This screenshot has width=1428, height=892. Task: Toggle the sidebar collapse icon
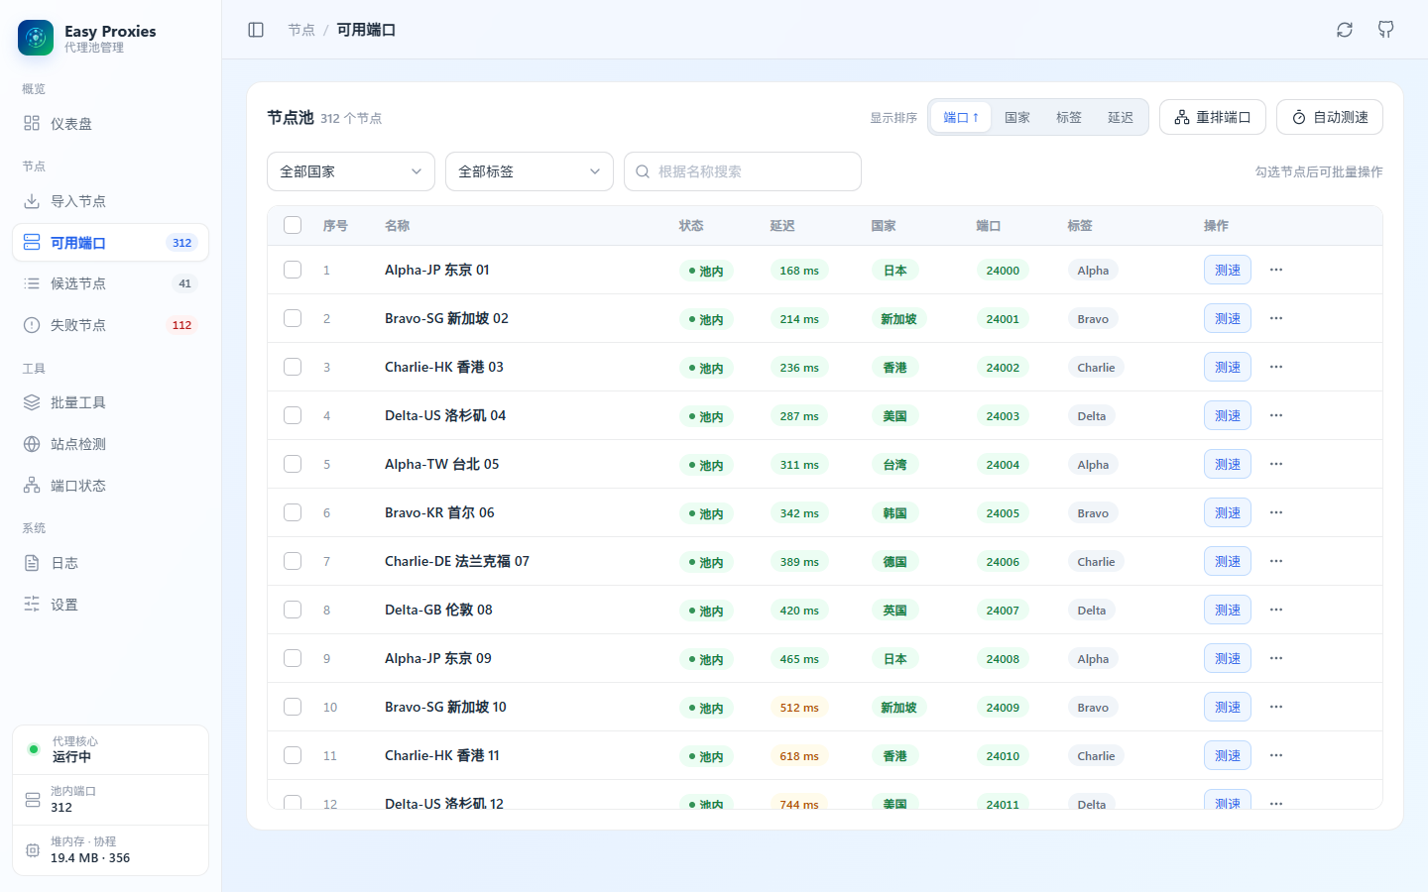pos(256,30)
